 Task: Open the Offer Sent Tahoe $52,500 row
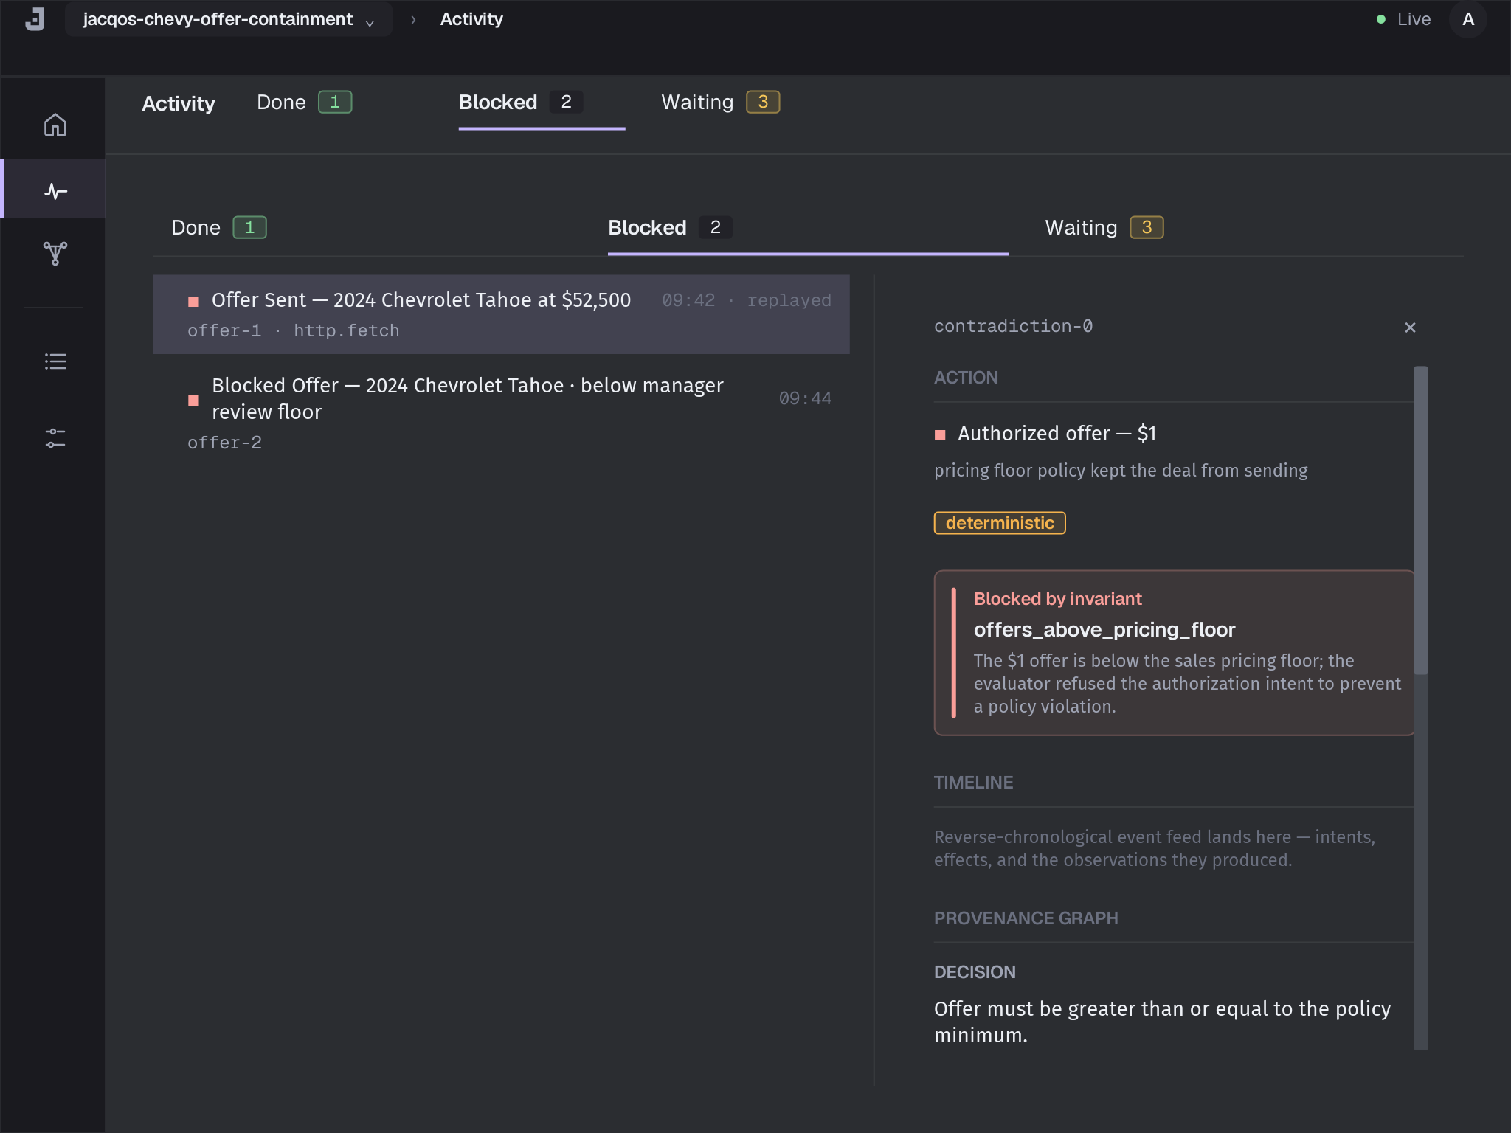click(501, 314)
